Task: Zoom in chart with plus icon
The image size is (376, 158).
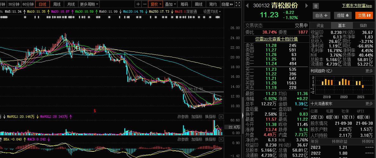Action: 138,4
